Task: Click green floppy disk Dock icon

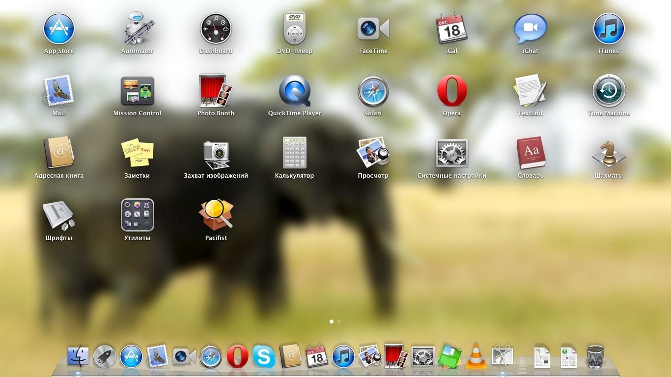Action: click(449, 356)
